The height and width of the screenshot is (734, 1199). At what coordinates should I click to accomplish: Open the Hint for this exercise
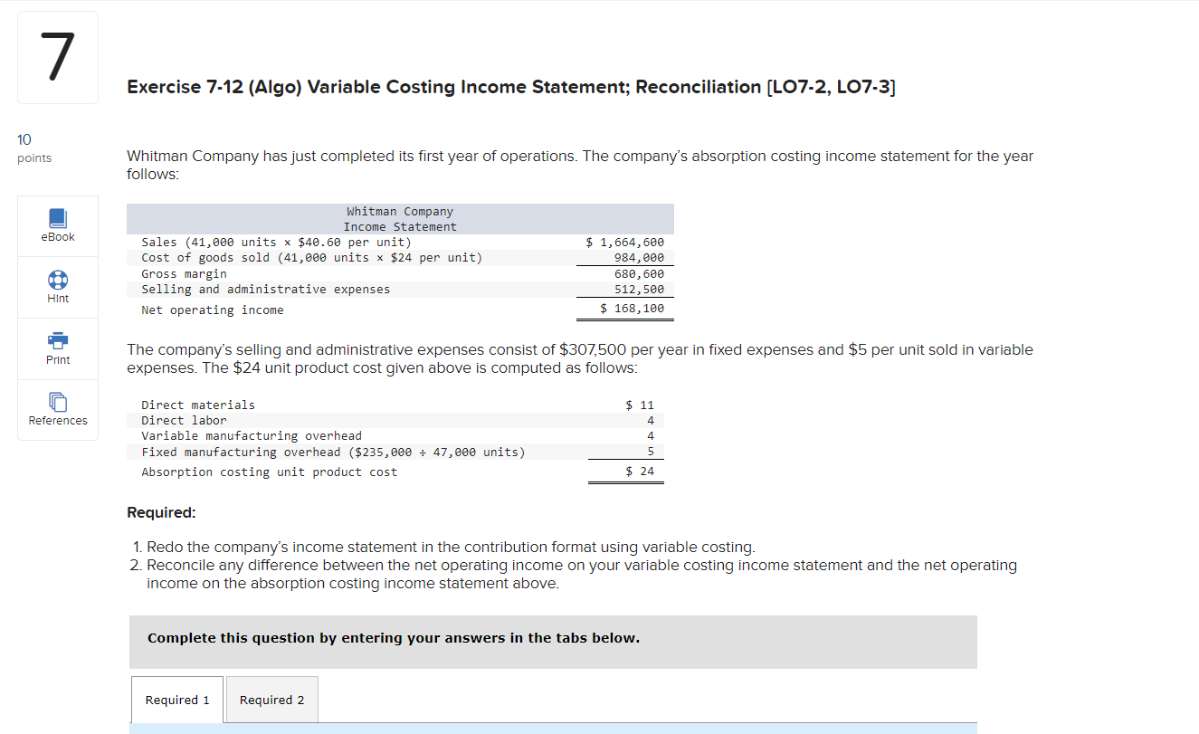57,286
